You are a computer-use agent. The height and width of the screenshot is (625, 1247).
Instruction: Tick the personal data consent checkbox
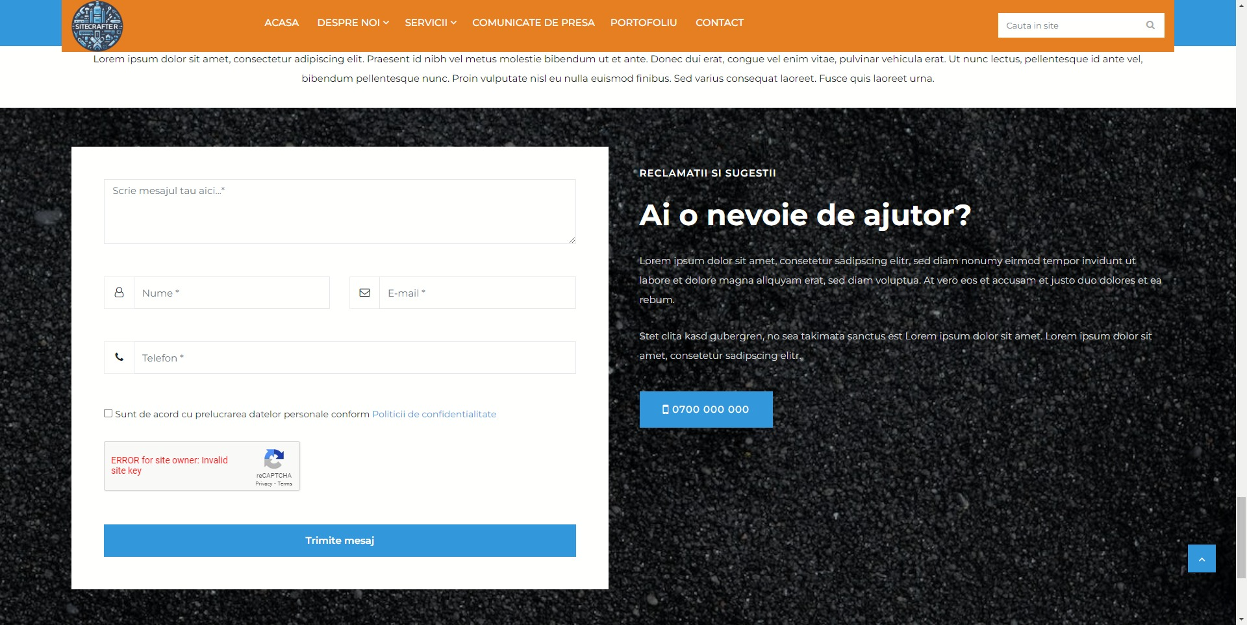(108, 413)
